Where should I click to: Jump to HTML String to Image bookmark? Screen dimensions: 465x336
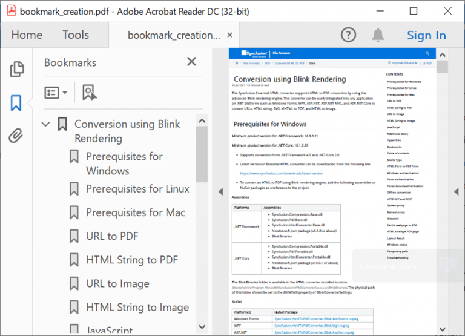[x=137, y=308]
